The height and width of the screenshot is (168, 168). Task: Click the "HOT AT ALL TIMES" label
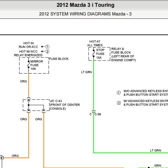(95, 43)
